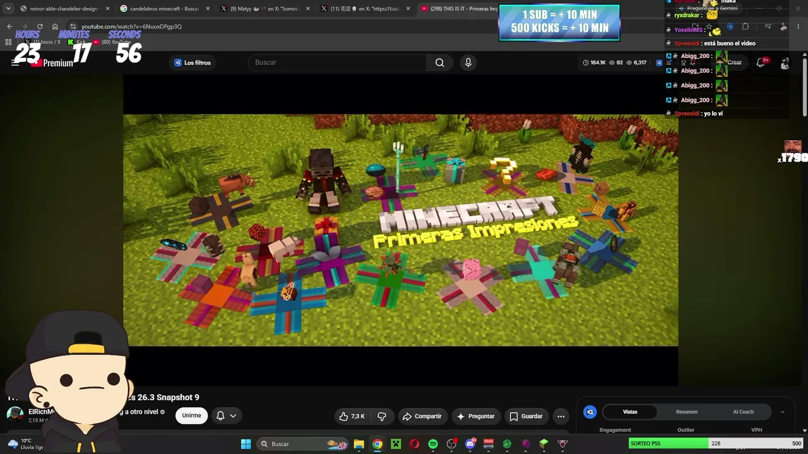Select the AI Coach tab
This screenshot has height=454, width=808.
[x=743, y=412]
